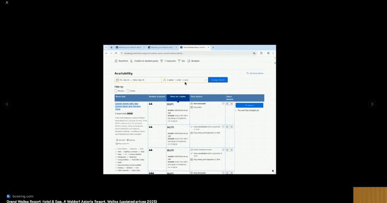Click the page vertical scrollbar thumb

tap(275, 63)
